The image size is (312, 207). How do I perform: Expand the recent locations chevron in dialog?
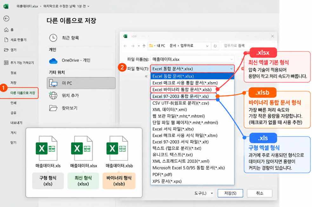[139, 46]
